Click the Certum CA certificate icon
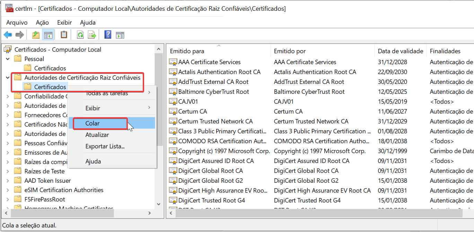Viewport: 474px width, 232px height. (173, 112)
